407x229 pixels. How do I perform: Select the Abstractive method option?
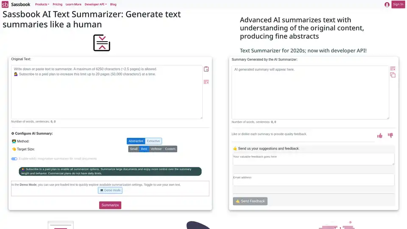pyautogui.click(x=136, y=141)
